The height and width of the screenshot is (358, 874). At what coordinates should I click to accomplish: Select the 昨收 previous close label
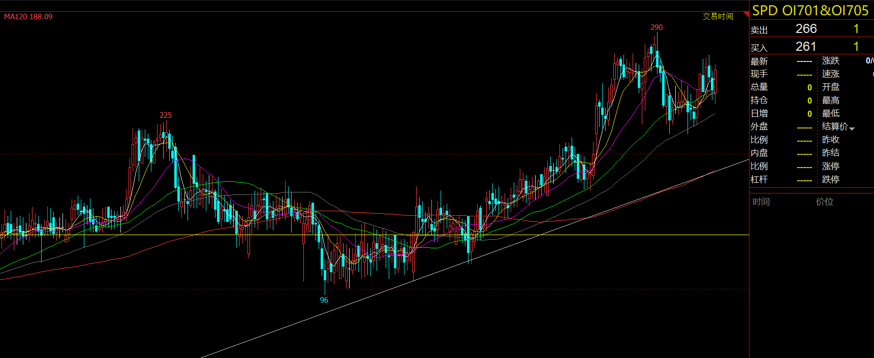click(831, 140)
